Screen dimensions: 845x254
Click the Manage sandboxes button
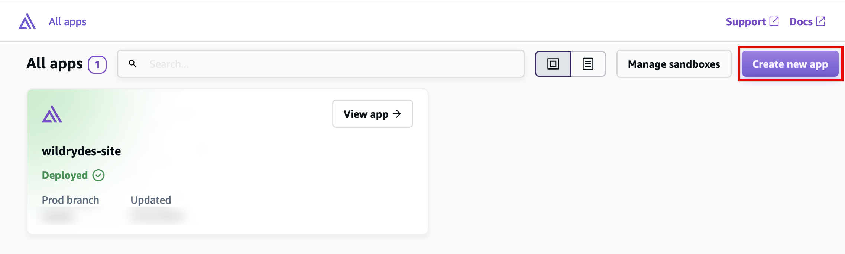tap(674, 64)
